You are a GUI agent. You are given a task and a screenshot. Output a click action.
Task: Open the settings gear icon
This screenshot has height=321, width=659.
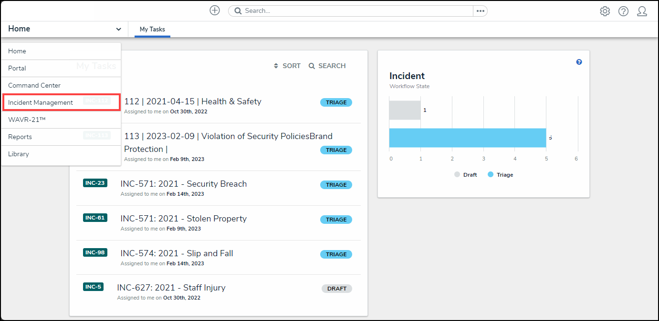[x=605, y=11]
